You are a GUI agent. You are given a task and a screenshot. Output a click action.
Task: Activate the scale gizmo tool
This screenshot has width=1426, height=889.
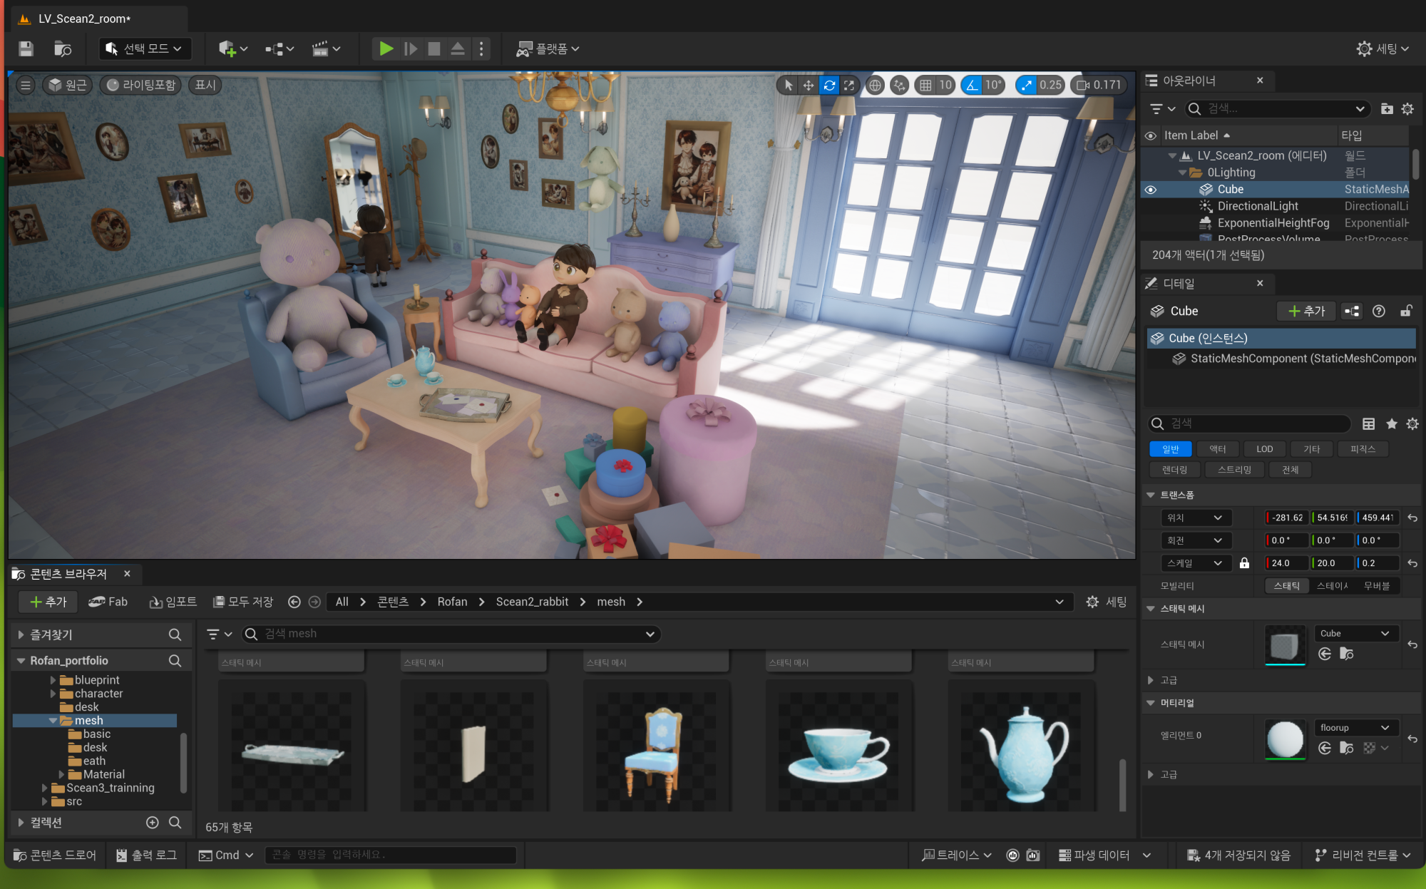tap(849, 85)
